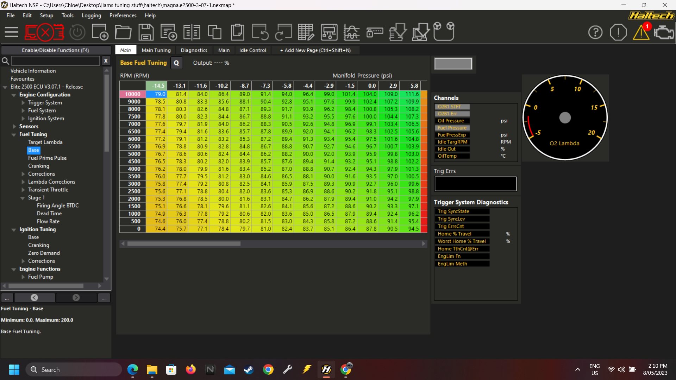Expand the Sensors node
This screenshot has width=676, height=380.
[x=14, y=126]
